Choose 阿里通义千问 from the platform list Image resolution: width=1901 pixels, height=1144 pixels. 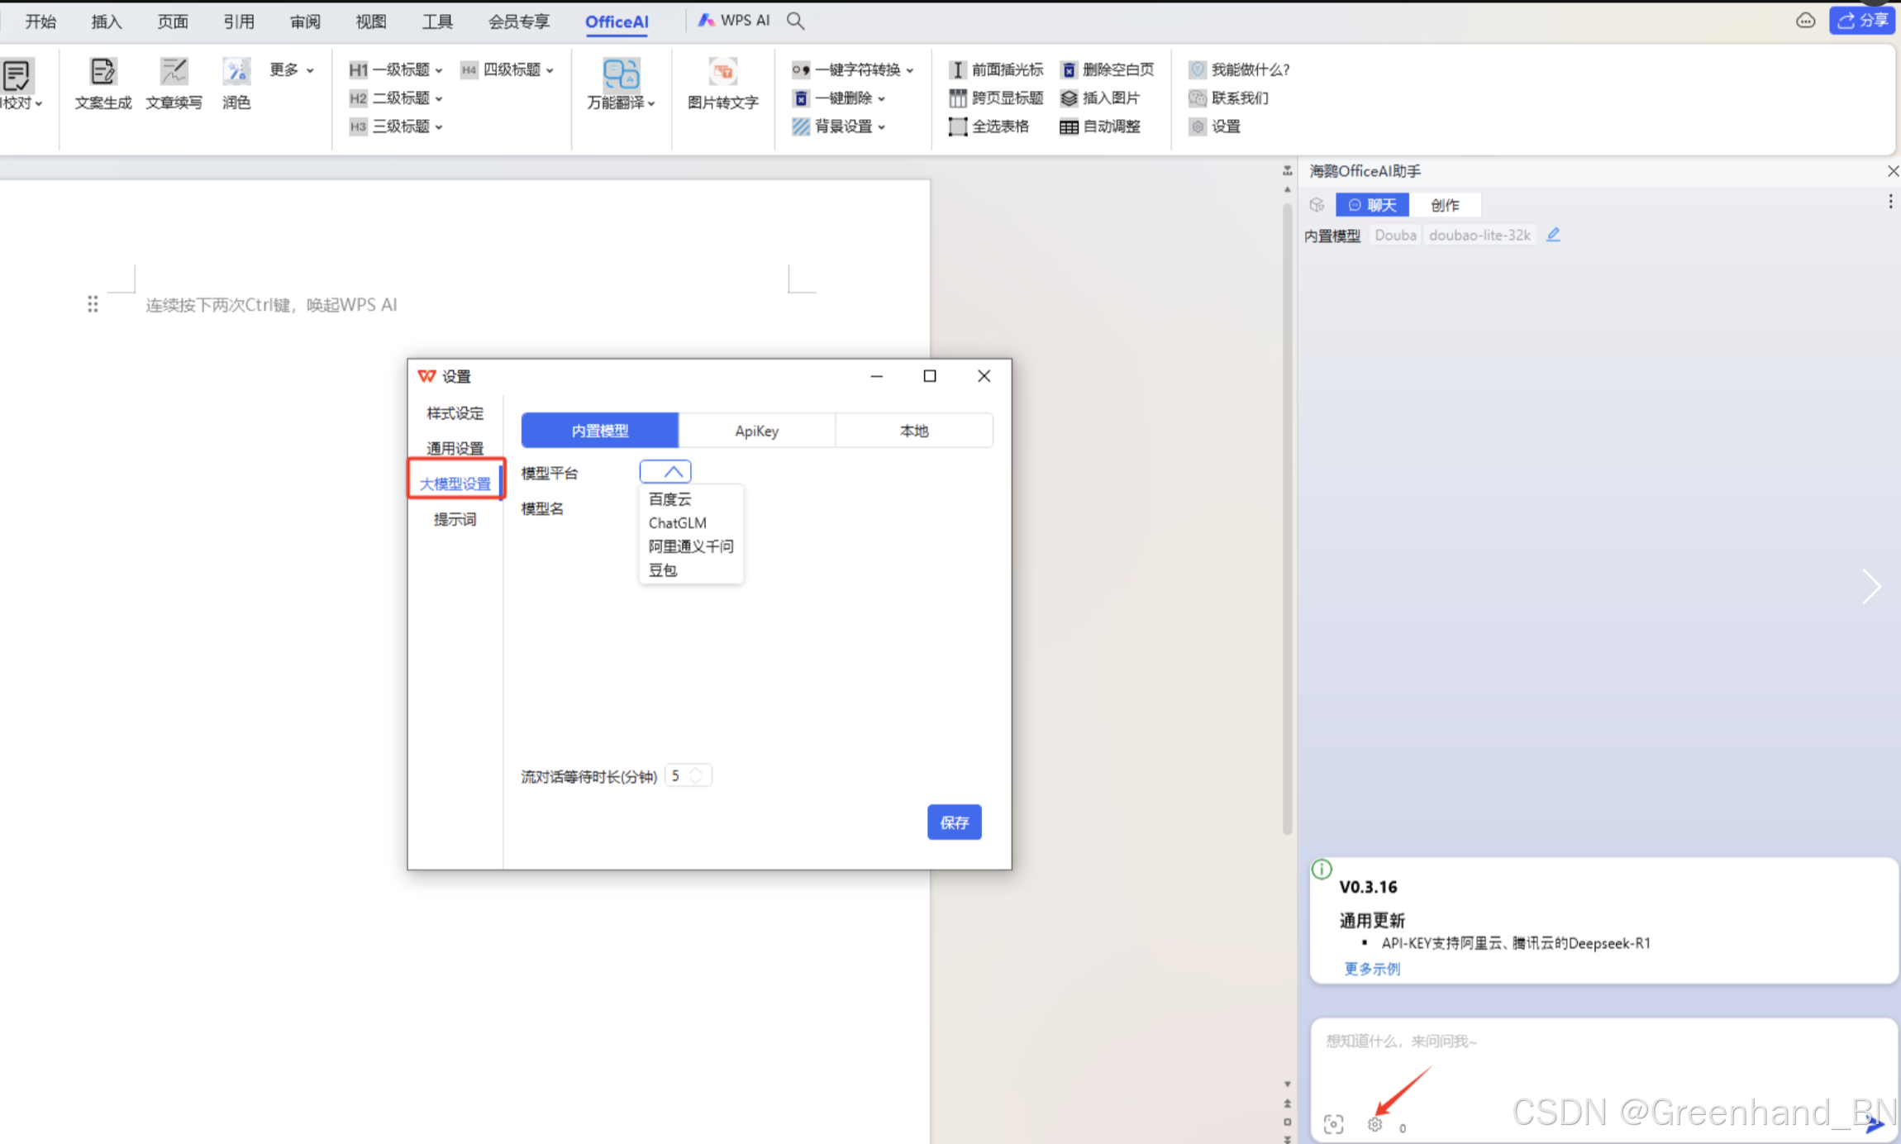(x=690, y=546)
